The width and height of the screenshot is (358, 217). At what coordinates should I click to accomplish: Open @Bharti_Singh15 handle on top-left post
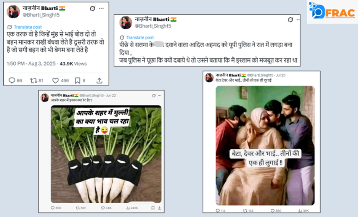point(41,15)
